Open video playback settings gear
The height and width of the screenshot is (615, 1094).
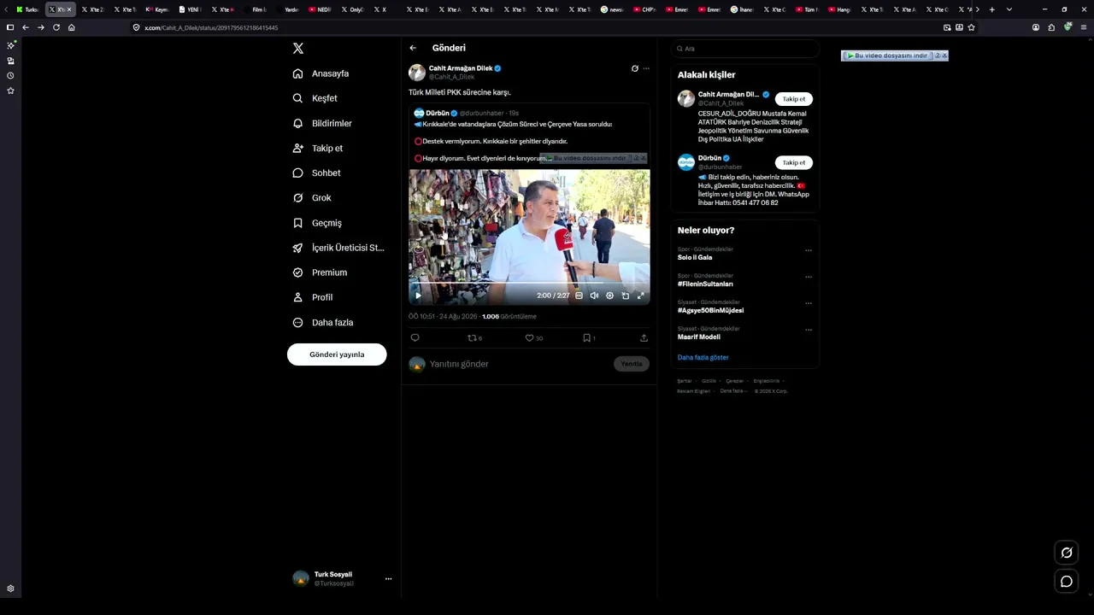609,296
